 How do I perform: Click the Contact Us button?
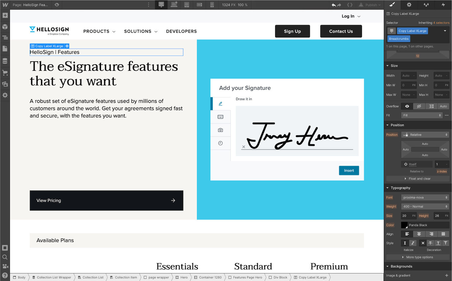[x=341, y=31]
